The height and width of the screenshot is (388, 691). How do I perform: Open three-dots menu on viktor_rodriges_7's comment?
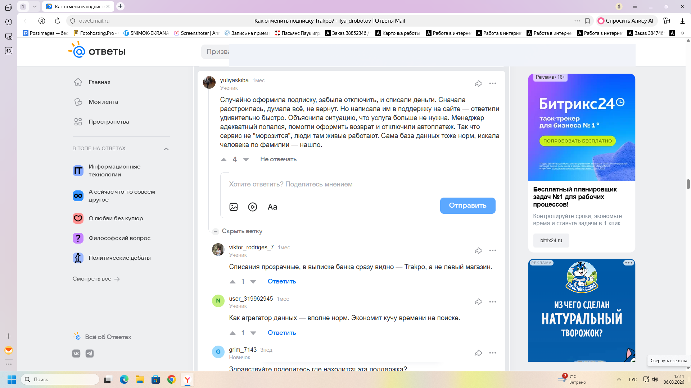[x=492, y=250]
